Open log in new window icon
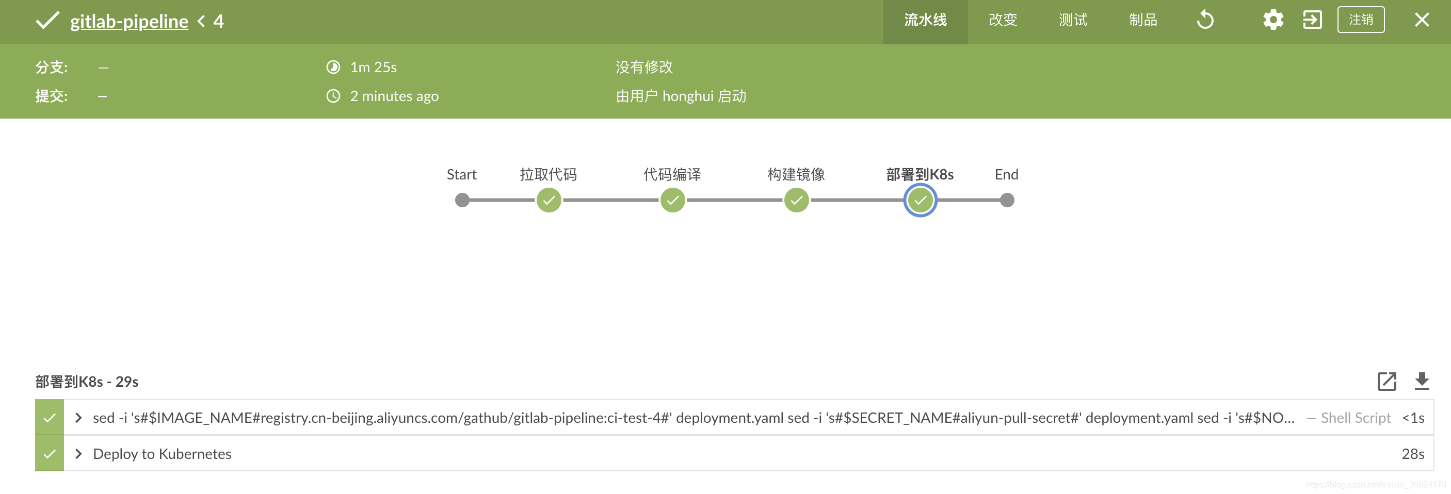Image resolution: width=1451 pixels, height=494 pixels. (x=1387, y=382)
